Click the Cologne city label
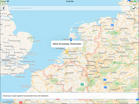 pyautogui.click(x=93, y=71)
